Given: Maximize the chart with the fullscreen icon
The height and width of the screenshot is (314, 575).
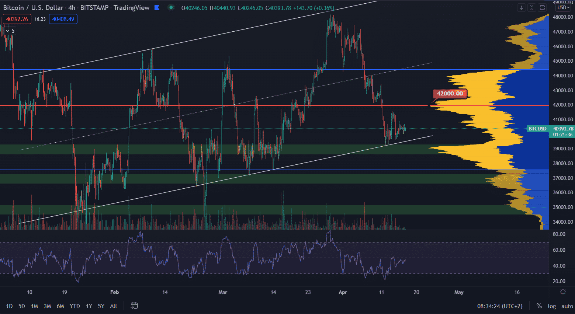Looking at the screenshot, I should 542,7.
